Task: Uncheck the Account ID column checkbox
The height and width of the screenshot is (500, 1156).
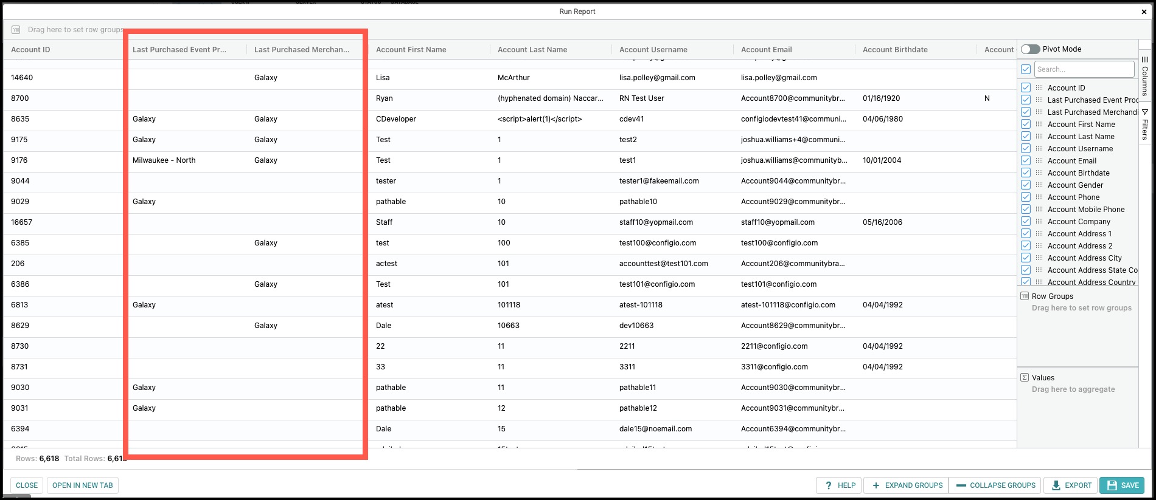Action: point(1026,87)
